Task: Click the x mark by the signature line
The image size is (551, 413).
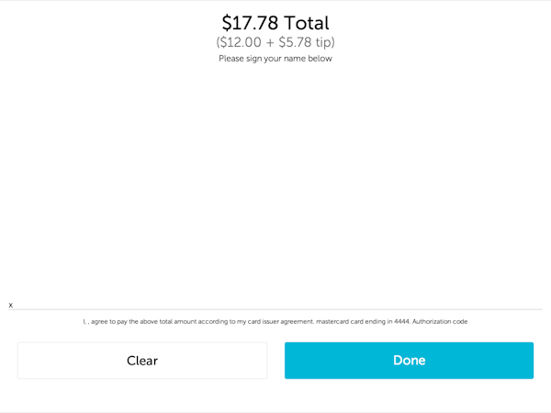Action: click(11, 305)
